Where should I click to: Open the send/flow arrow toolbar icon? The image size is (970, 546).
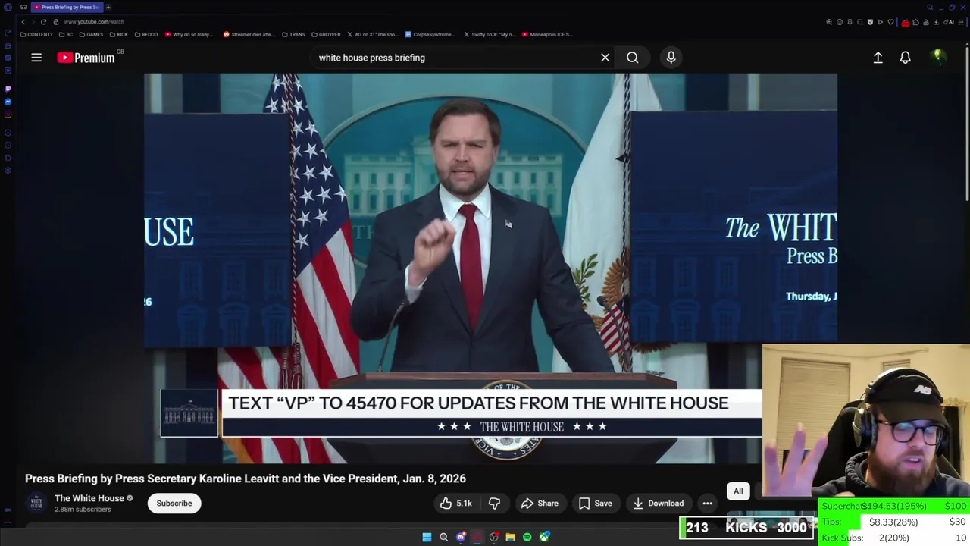coord(880,22)
